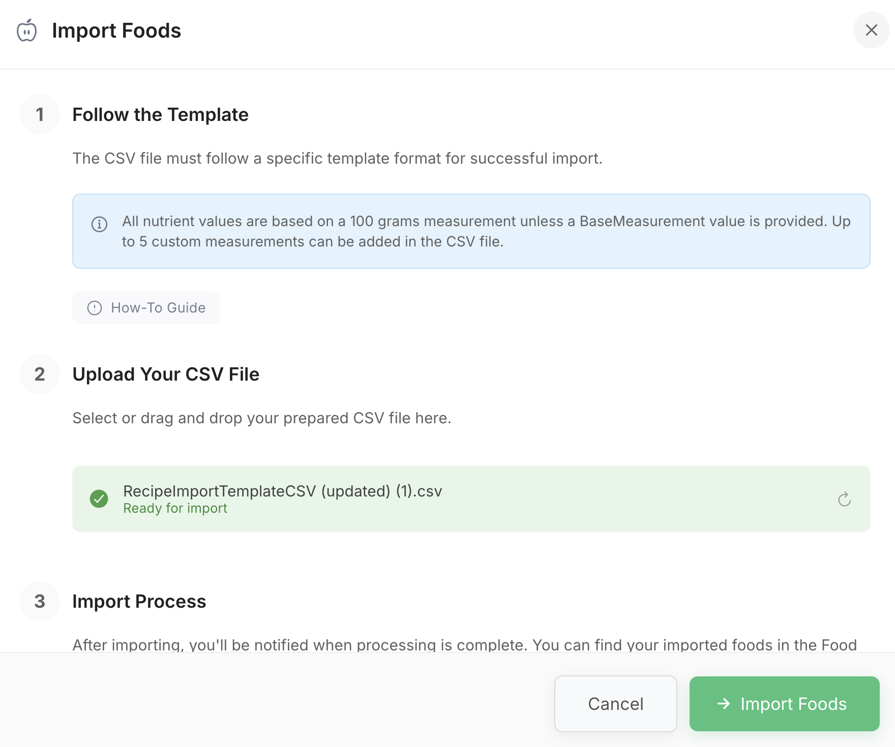The image size is (895, 747).
Task: Click the step 1 number badge
Action: 40,115
